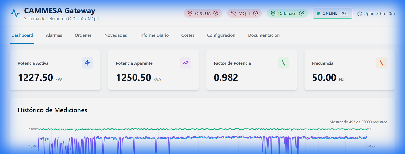The height and width of the screenshot is (154, 405).
Task: Click the 1227.50 kW value
Action: [40, 78]
